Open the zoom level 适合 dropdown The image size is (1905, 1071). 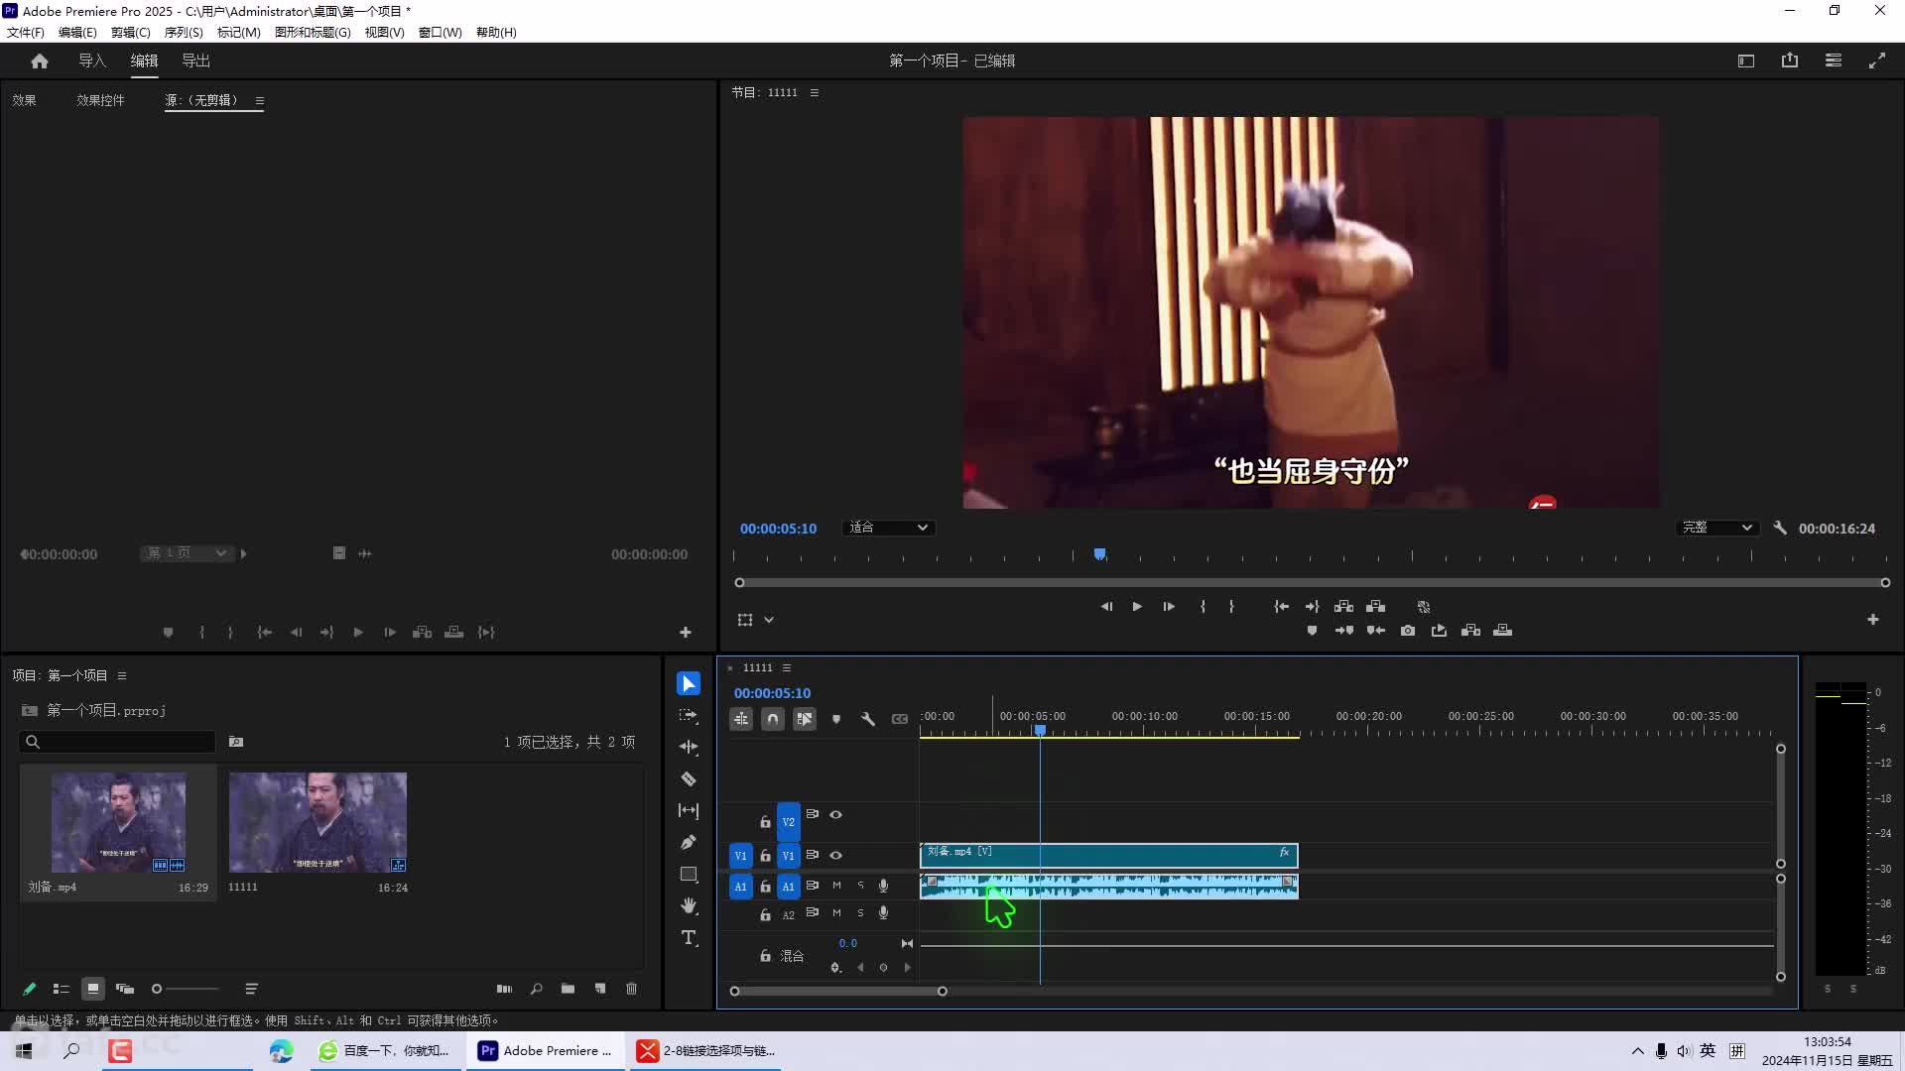[x=888, y=528]
